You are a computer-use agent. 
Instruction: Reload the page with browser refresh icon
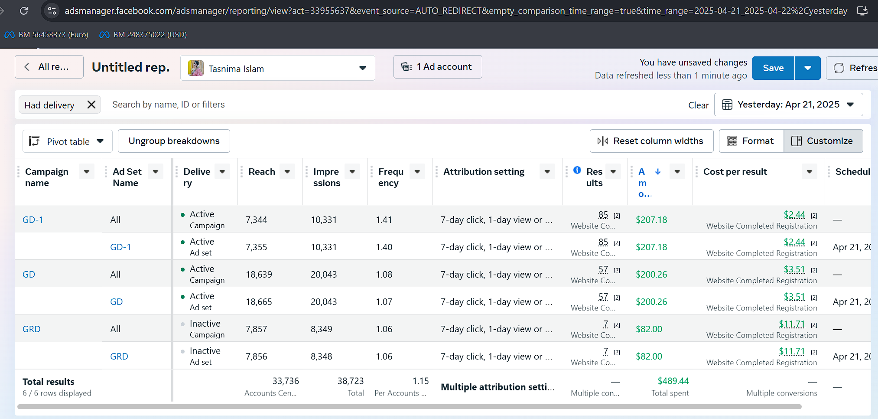24,10
